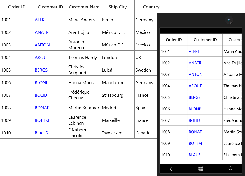This screenshot has width=245, height=176.
Task: Tap ANTON link in phone grid
Action: point(195,74)
